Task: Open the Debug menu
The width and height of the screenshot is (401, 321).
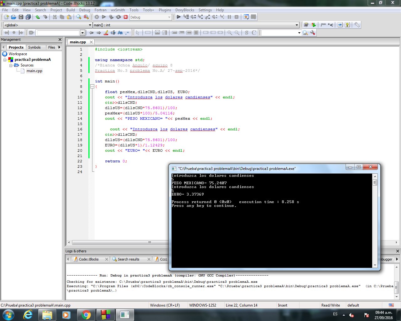Action: pyautogui.click(x=85, y=10)
